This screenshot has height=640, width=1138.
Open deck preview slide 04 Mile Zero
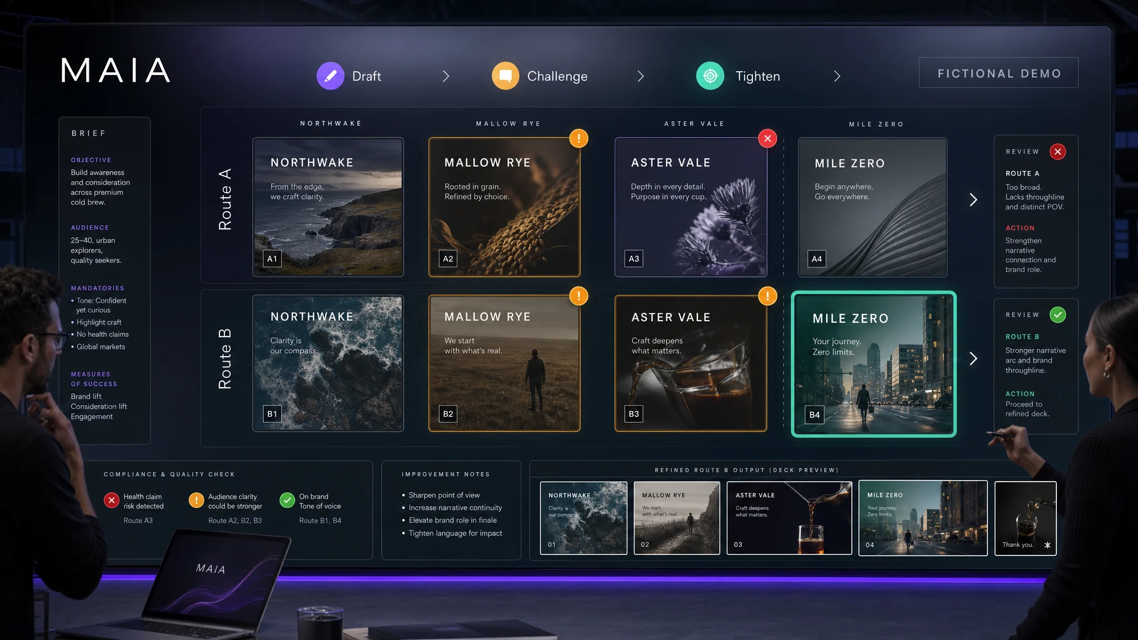pyautogui.click(x=923, y=518)
